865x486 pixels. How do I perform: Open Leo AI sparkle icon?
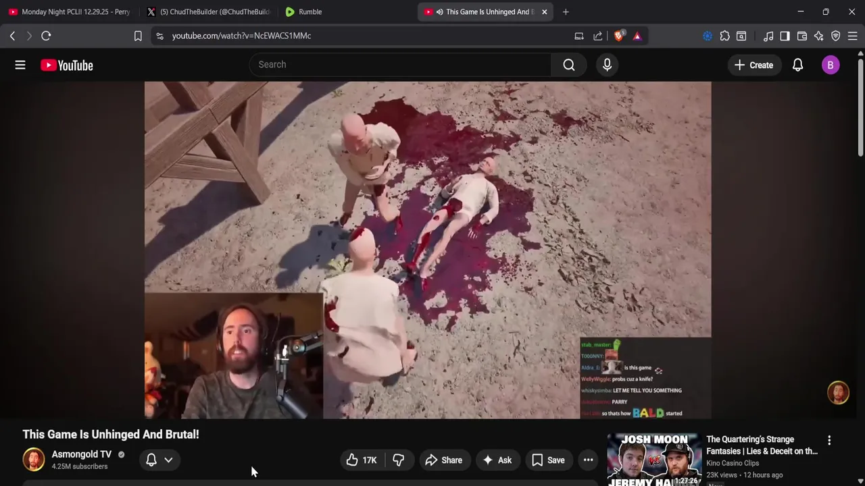click(x=819, y=36)
